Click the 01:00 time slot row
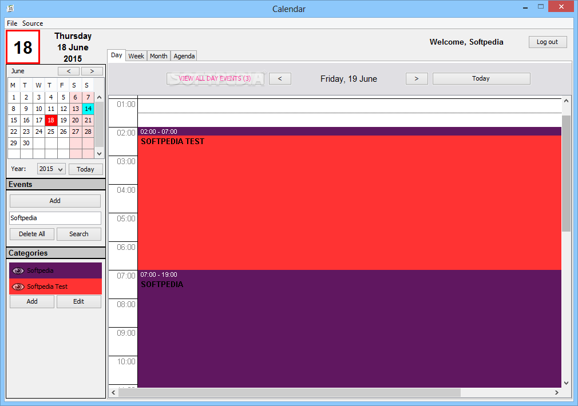Image resolution: width=578 pixels, height=406 pixels. (x=350, y=113)
